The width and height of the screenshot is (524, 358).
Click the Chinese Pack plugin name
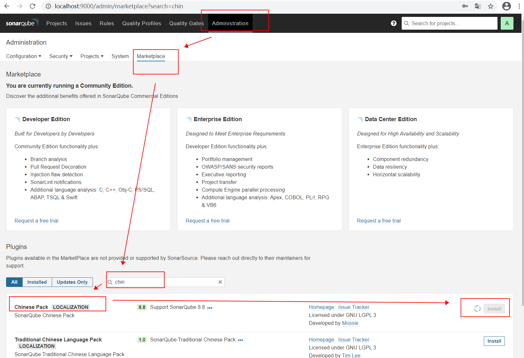click(31, 307)
